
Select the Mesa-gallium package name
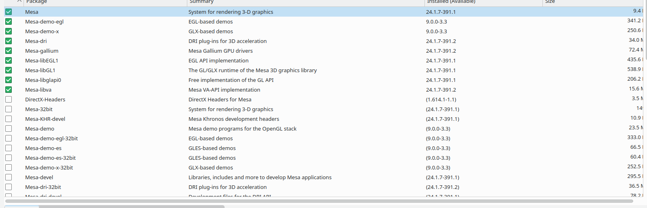[42, 51]
